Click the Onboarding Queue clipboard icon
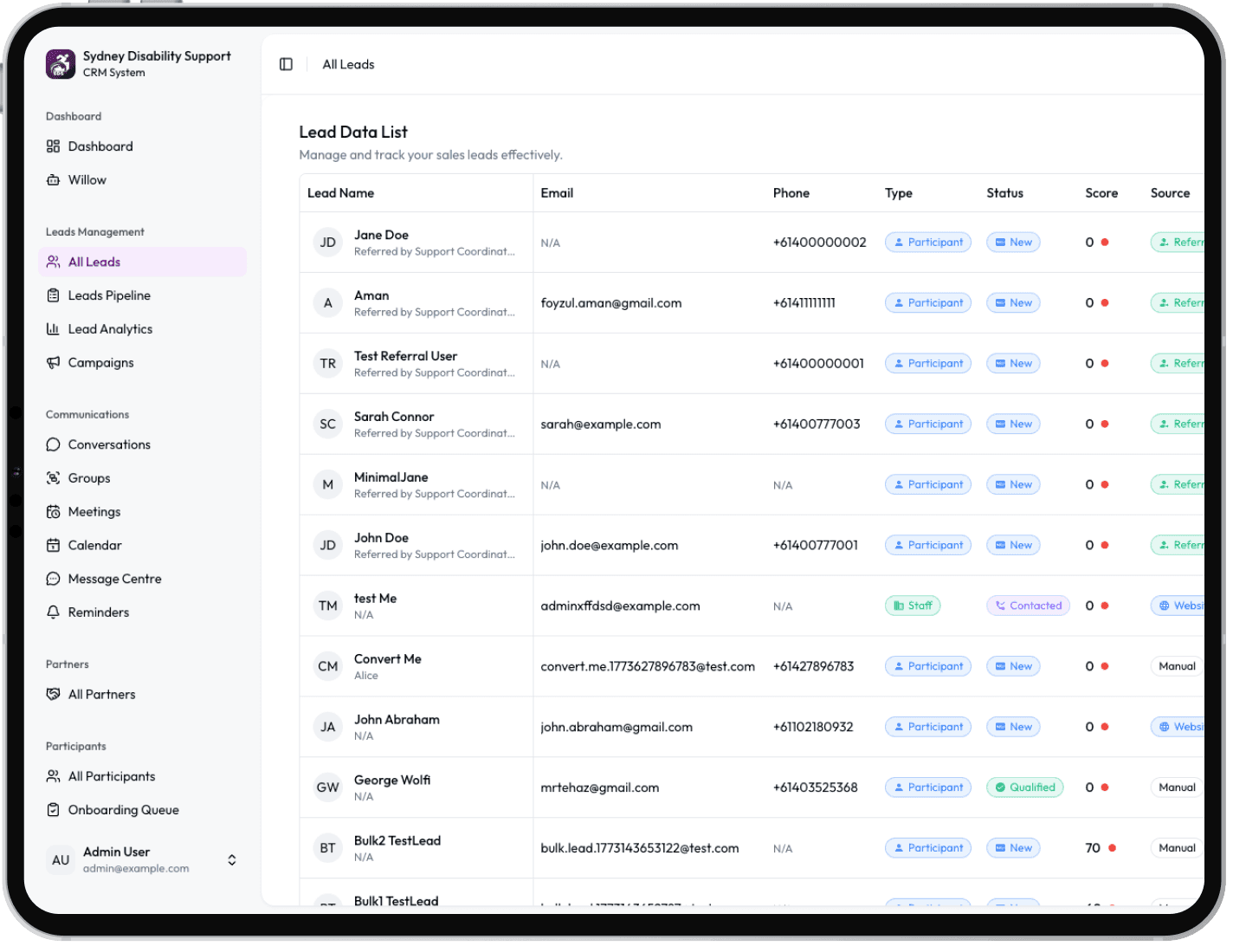 tap(53, 810)
